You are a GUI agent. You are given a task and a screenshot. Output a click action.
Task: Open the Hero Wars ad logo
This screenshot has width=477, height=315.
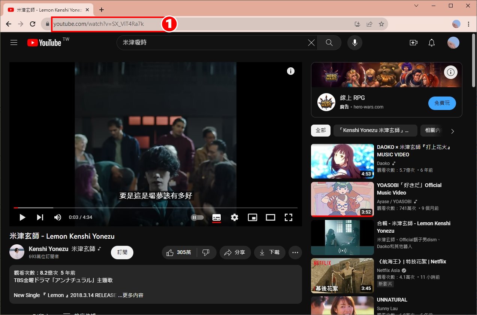(x=326, y=102)
